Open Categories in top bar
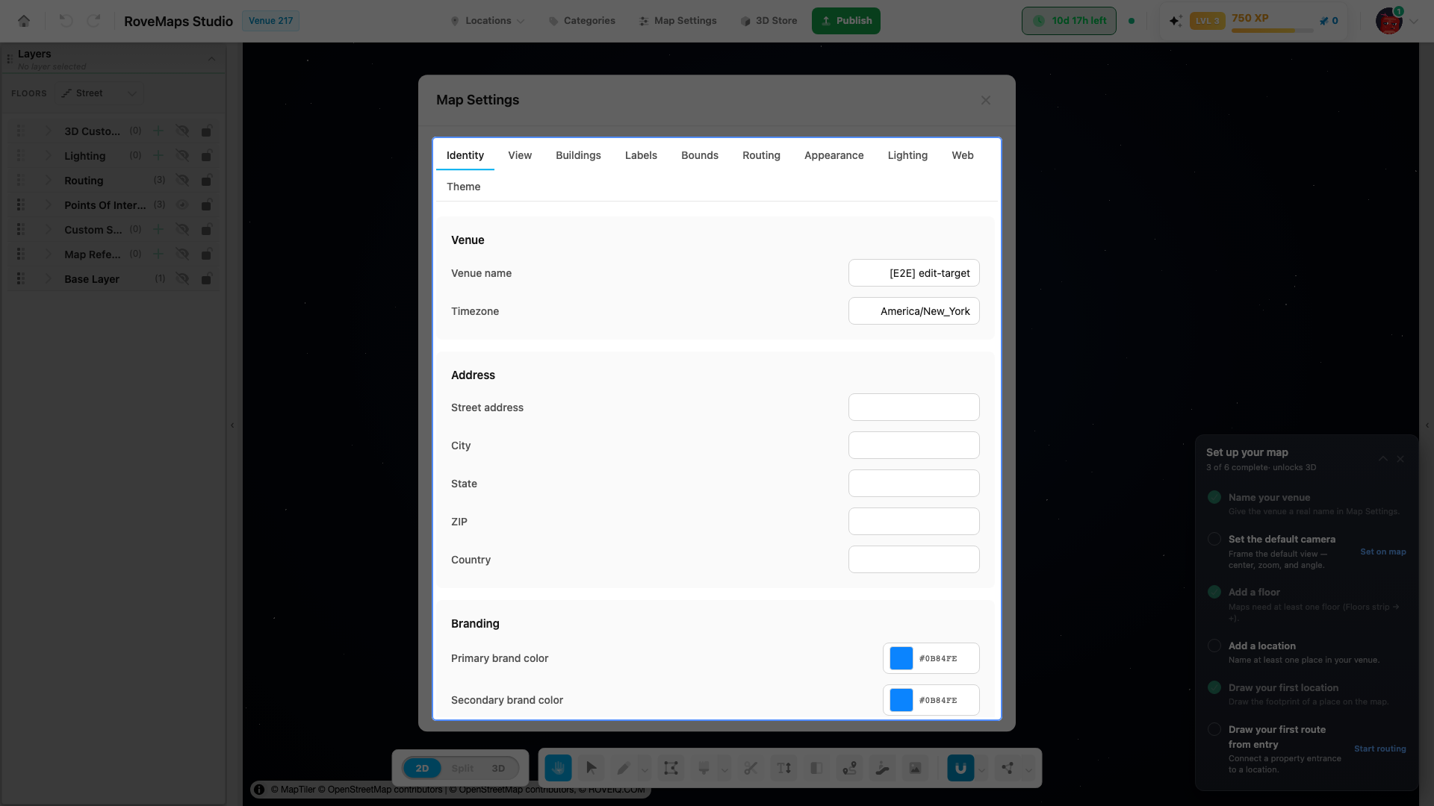This screenshot has height=806, width=1434. tap(582, 21)
